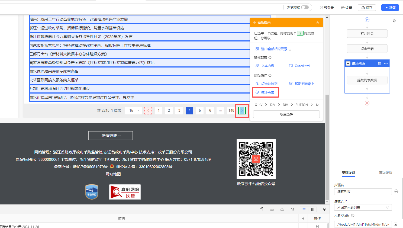Click filter icon in data preview toolbar
The image size is (403, 228).
(x=293, y=209)
